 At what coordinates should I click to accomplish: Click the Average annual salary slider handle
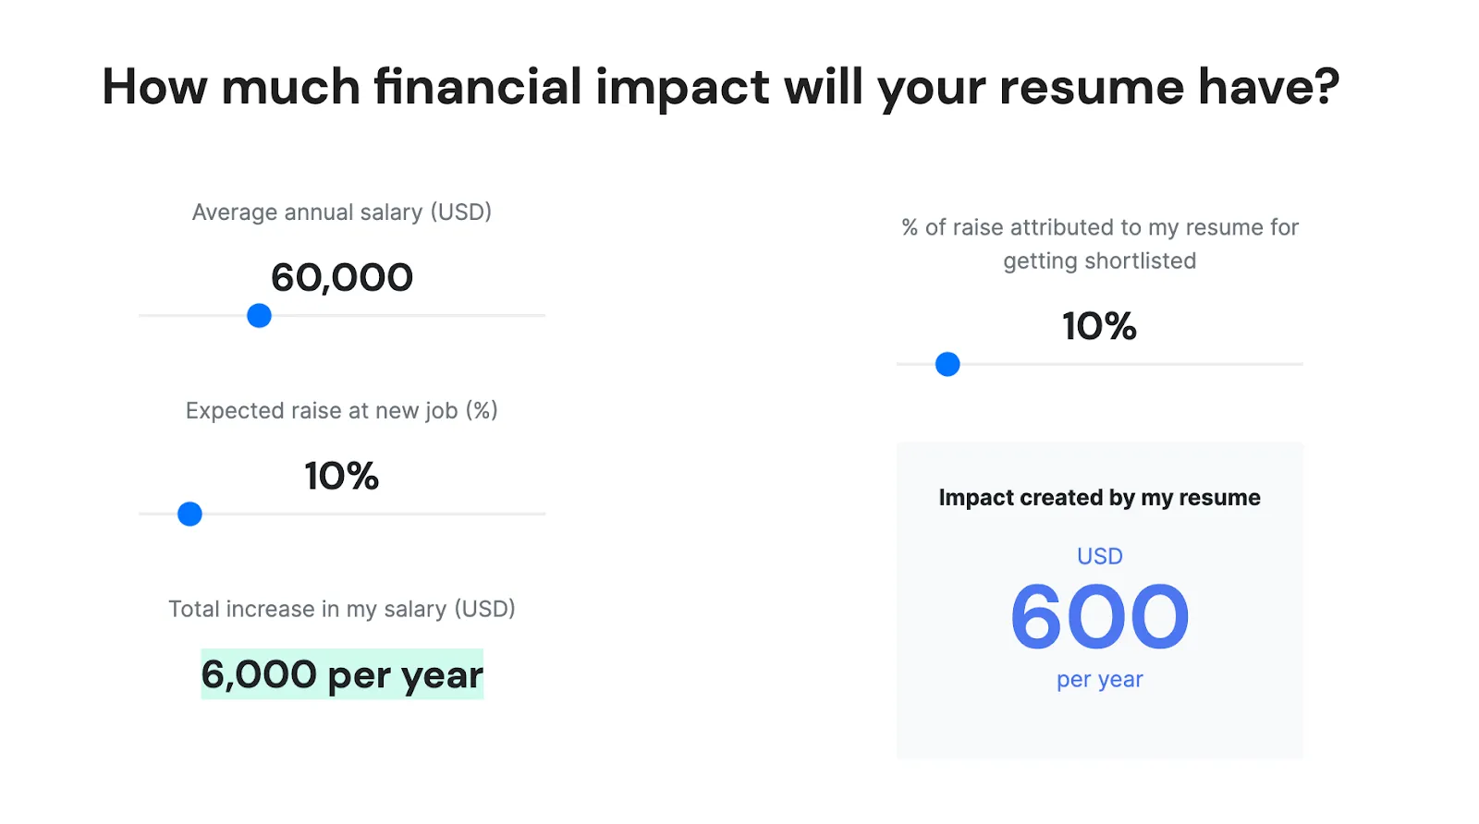tap(259, 316)
